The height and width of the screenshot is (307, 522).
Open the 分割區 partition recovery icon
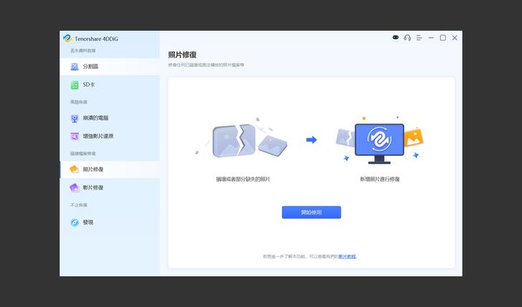(x=75, y=67)
